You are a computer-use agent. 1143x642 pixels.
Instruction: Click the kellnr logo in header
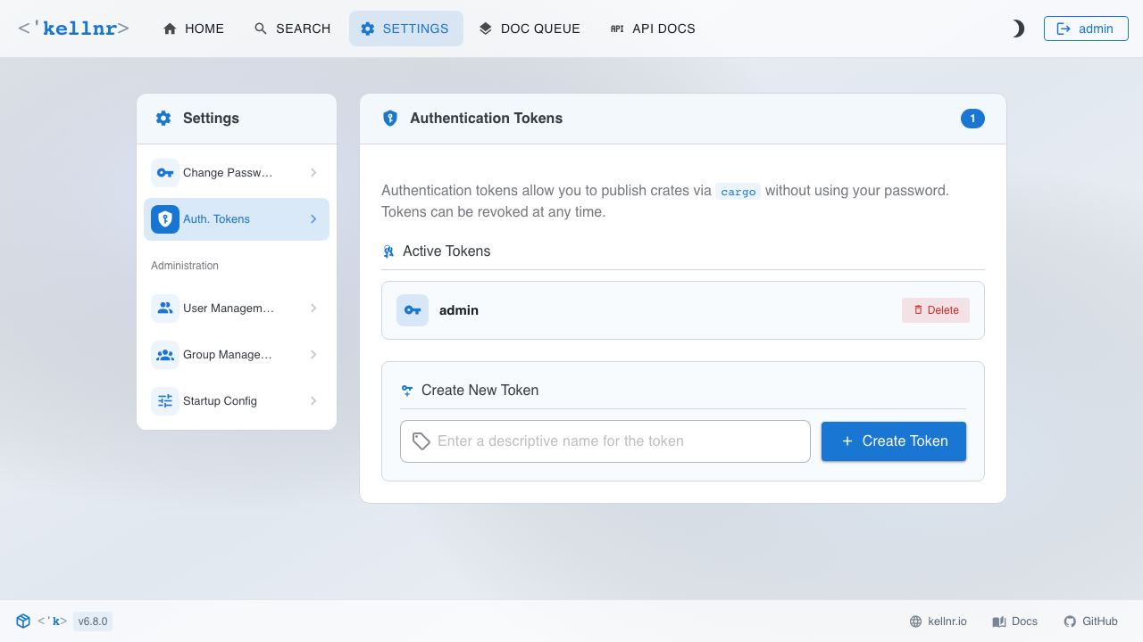73,29
